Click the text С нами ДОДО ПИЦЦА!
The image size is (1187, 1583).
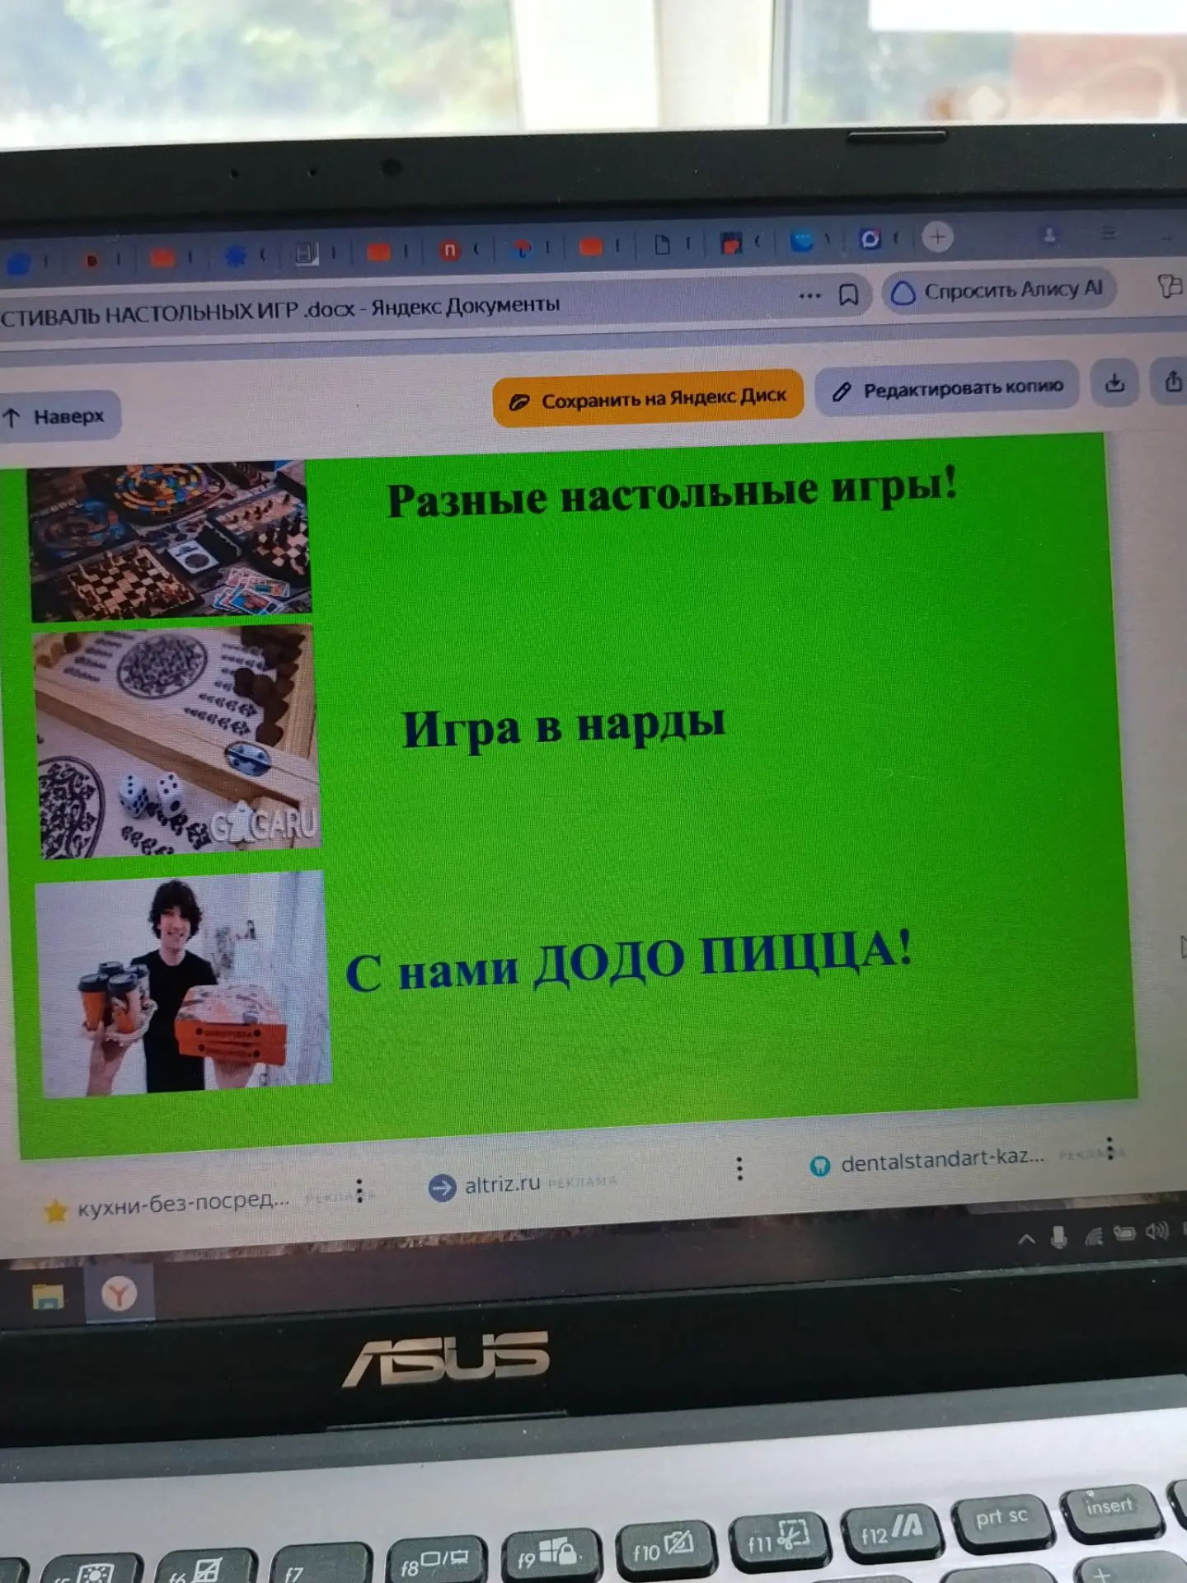(x=629, y=961)
